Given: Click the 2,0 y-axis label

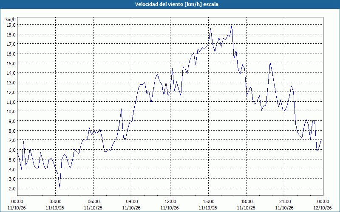Looking at the screenshot, I should pos(12,188).
